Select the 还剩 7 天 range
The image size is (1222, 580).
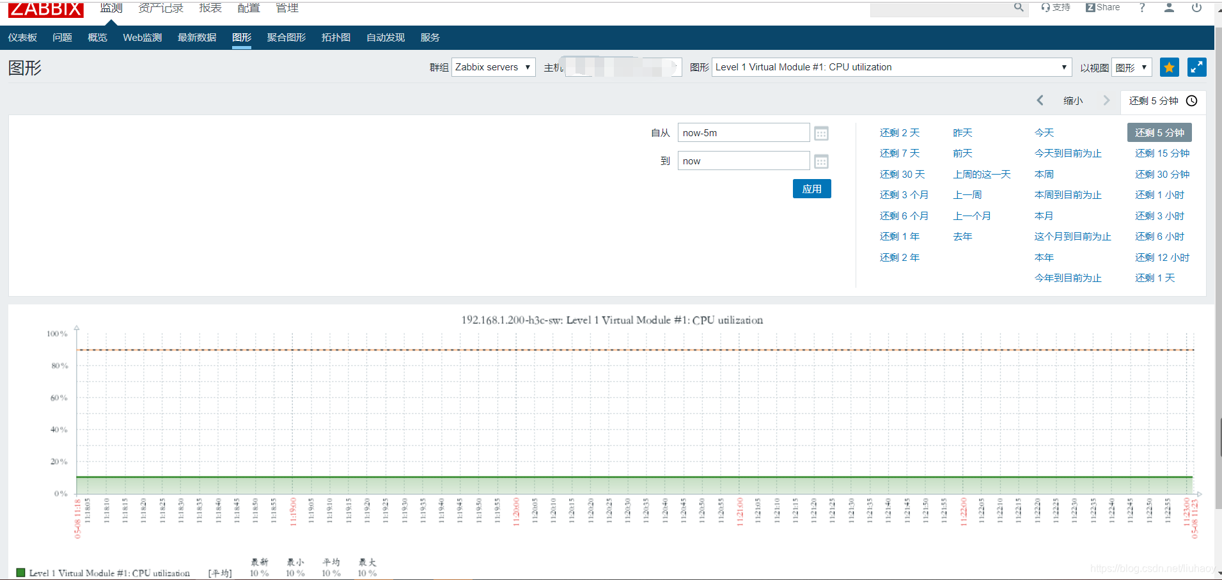pyautogui.click(x=900, y=153)
